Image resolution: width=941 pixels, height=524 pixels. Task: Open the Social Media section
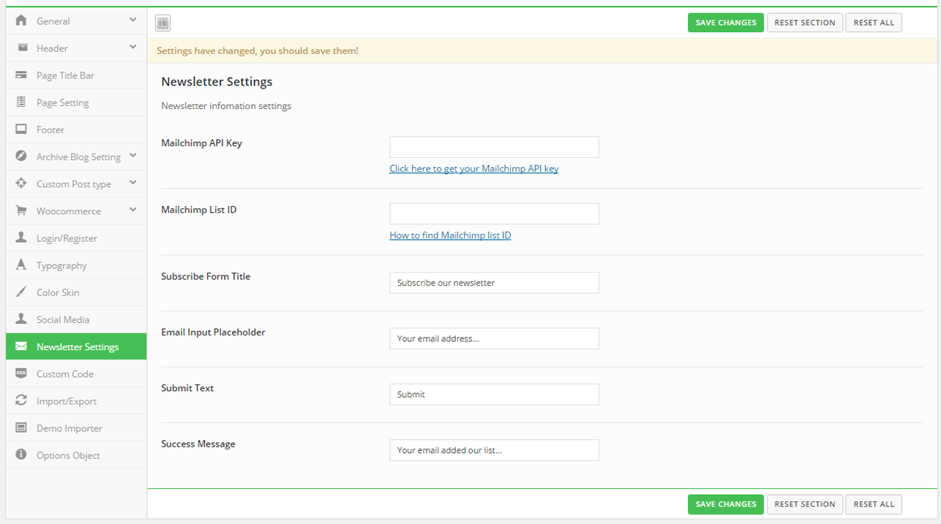point(76,319)
